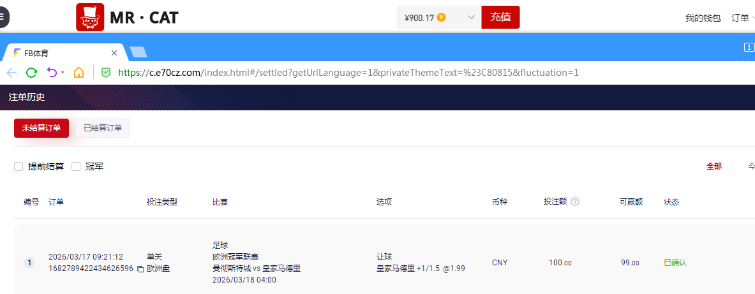Click the 充值 recharge button
755x294 pixels.
500,17
